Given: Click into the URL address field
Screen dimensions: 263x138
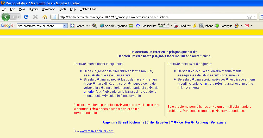Looking at the screenshot, I should [x=152, y=17].
